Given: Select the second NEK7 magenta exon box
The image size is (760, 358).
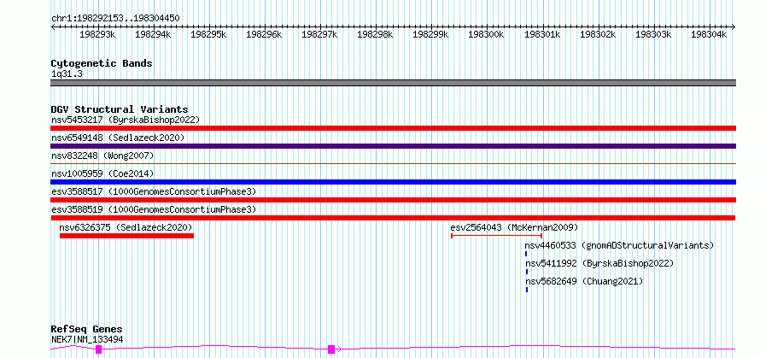Looking at the screenshot, I should pyautogui.click(x=331, y=349).
